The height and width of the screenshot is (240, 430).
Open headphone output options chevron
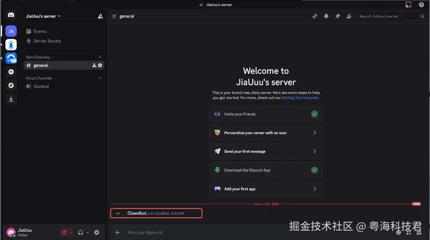pos(87,232)
